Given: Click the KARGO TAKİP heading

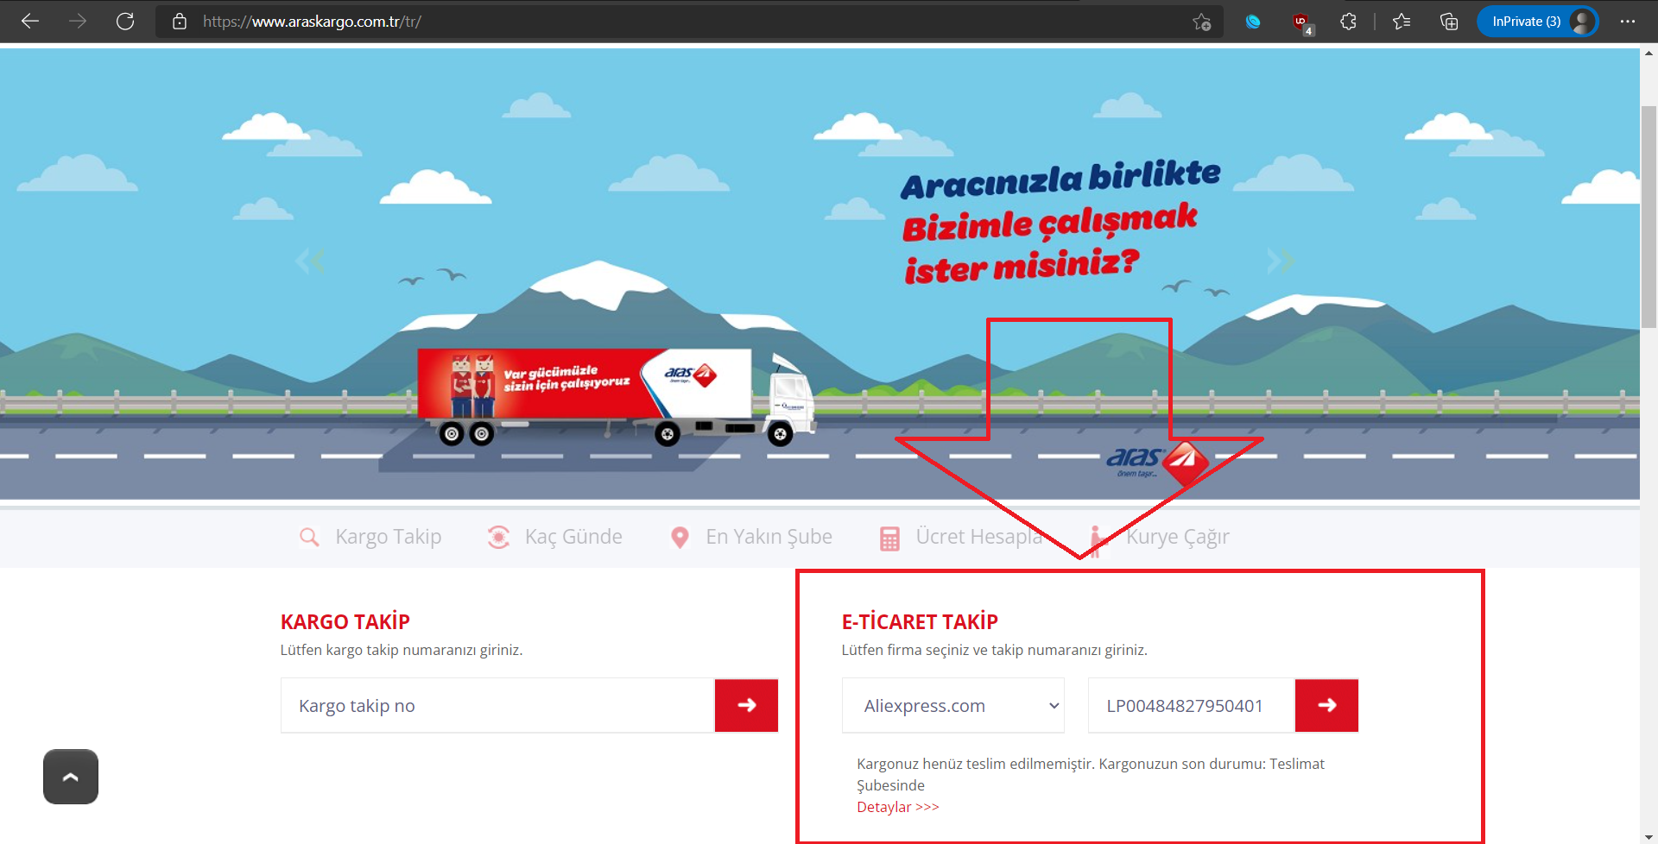Looking at the screenshot, I should tap(345, 622).
